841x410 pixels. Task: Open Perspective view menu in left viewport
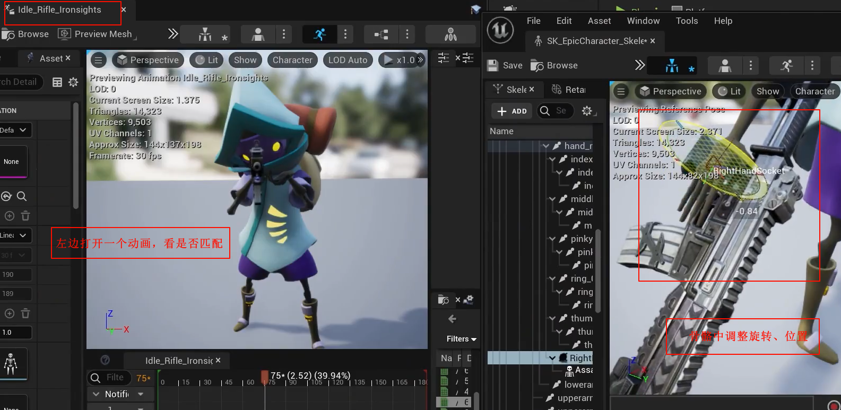click(x=148, y=60)
